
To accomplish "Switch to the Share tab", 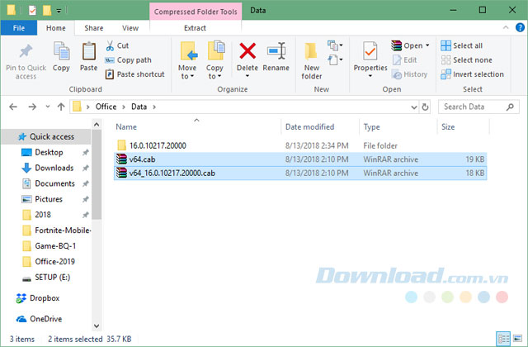I will [x=94, y=28].
